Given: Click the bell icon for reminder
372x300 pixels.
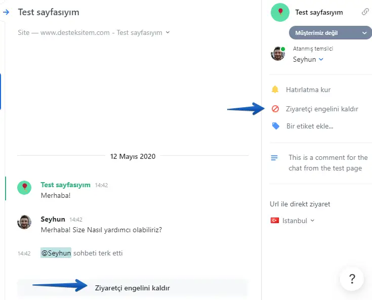Looking at the screenshot, I should [x=275, y=90].
